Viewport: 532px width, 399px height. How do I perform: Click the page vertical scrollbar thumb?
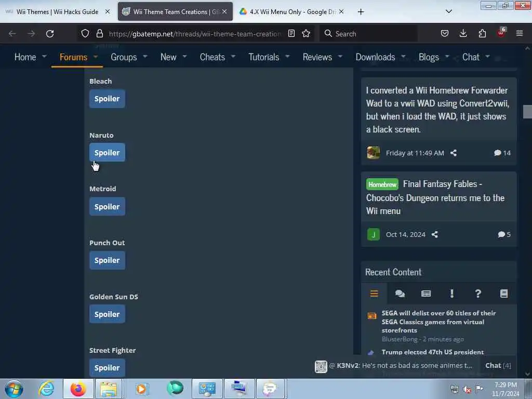pyautogui.click(x=527, y=112)
